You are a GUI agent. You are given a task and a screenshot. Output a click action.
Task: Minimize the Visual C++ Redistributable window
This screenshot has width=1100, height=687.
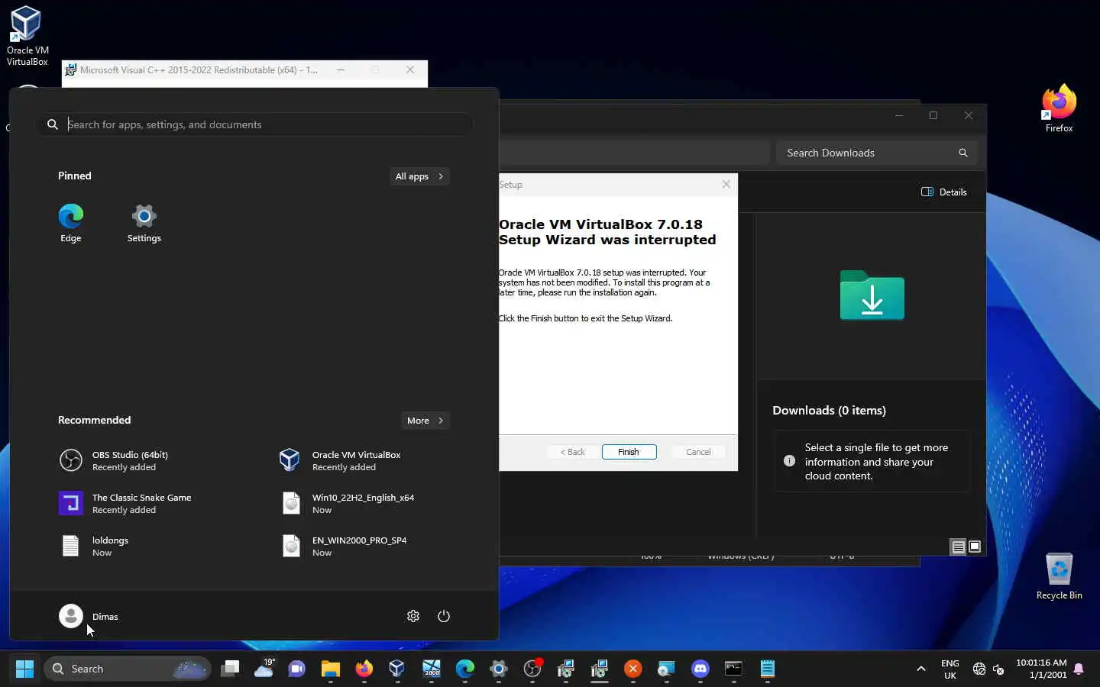point(341,69)
